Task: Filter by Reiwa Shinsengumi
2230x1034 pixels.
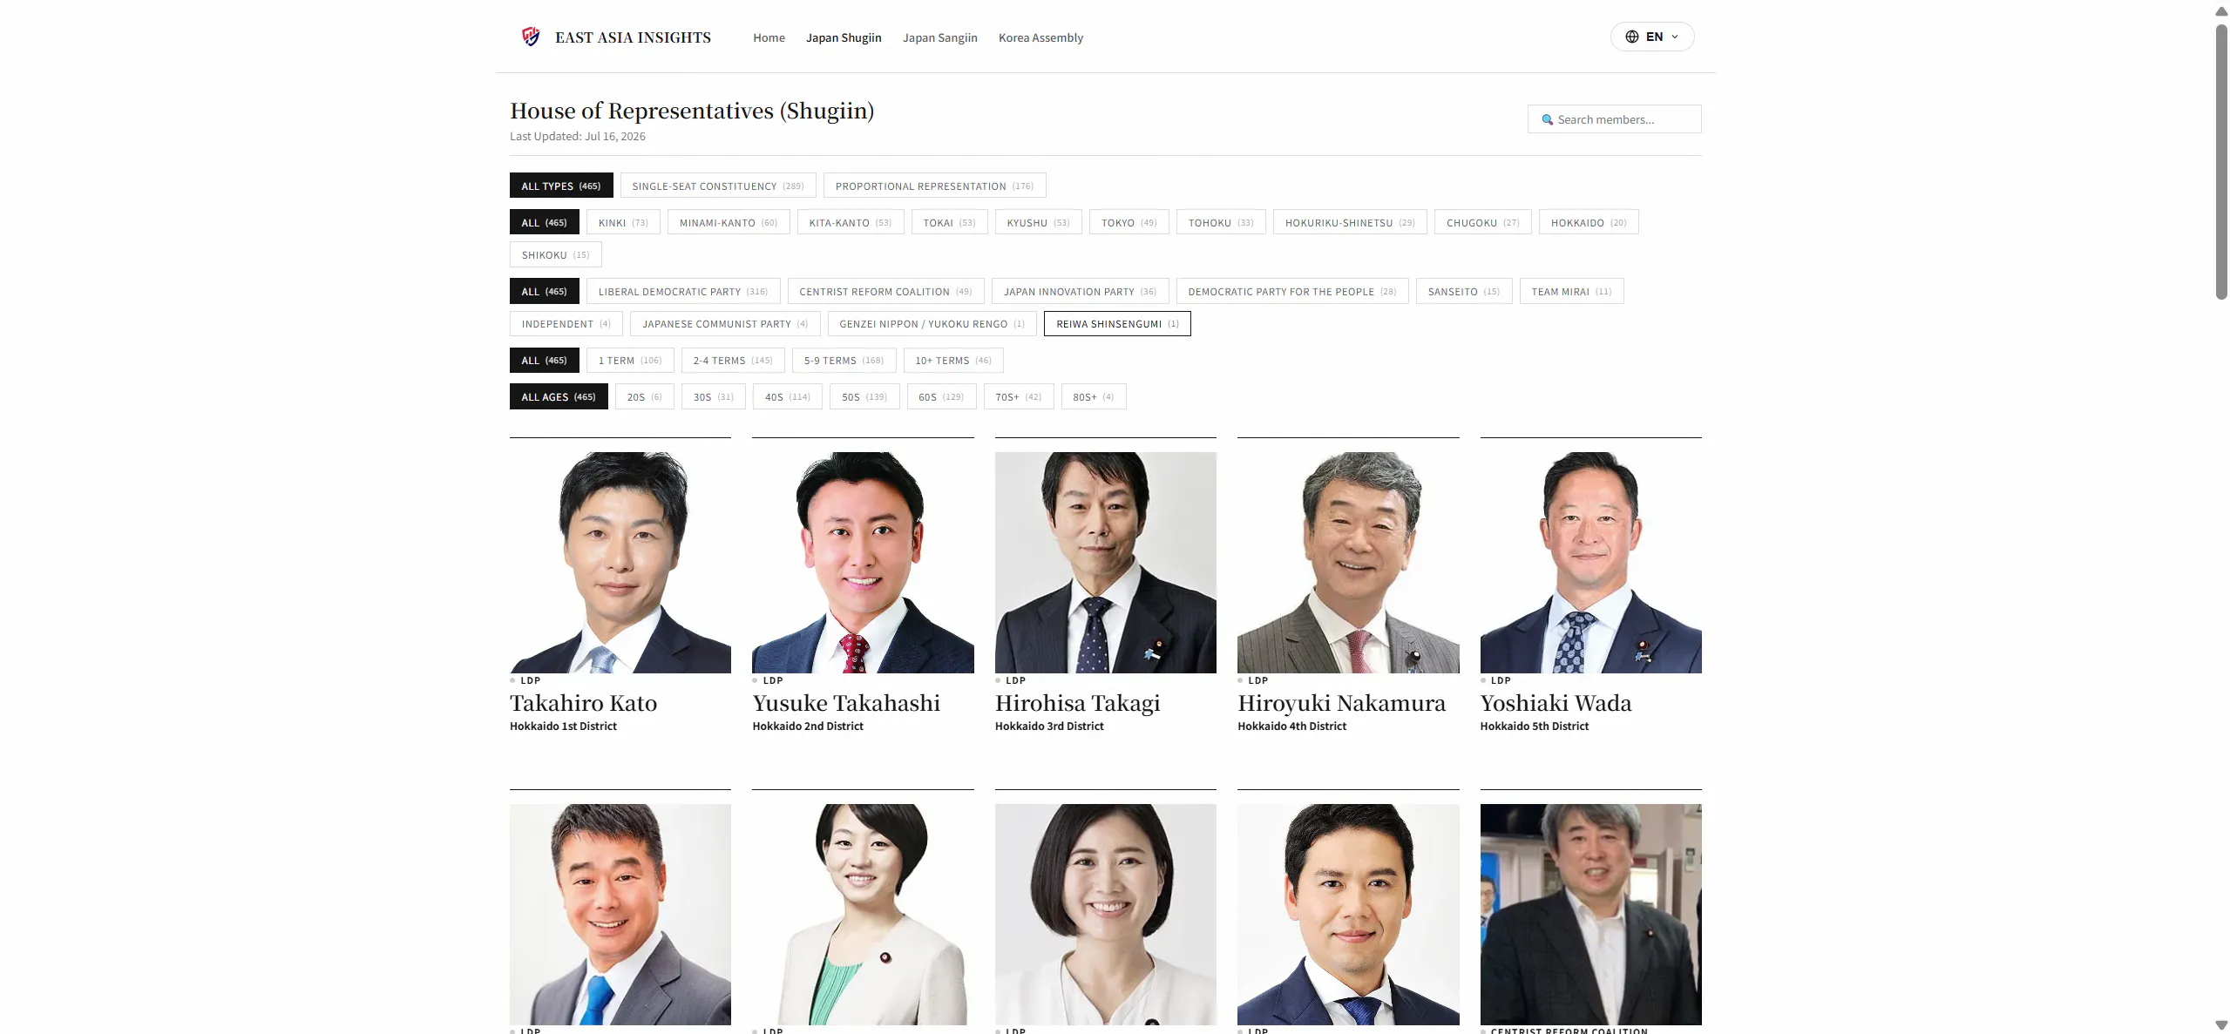Action: coord(1117,323)
